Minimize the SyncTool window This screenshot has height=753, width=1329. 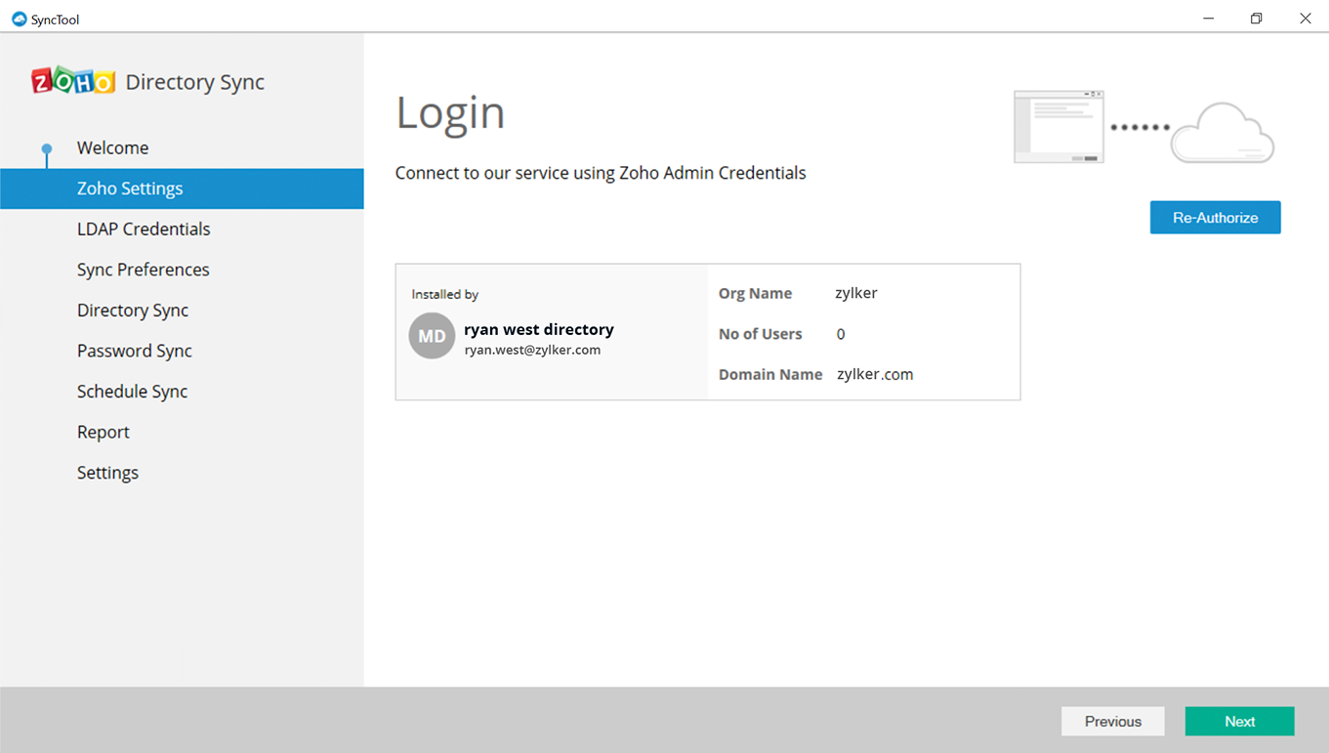tap(1209, 19)
